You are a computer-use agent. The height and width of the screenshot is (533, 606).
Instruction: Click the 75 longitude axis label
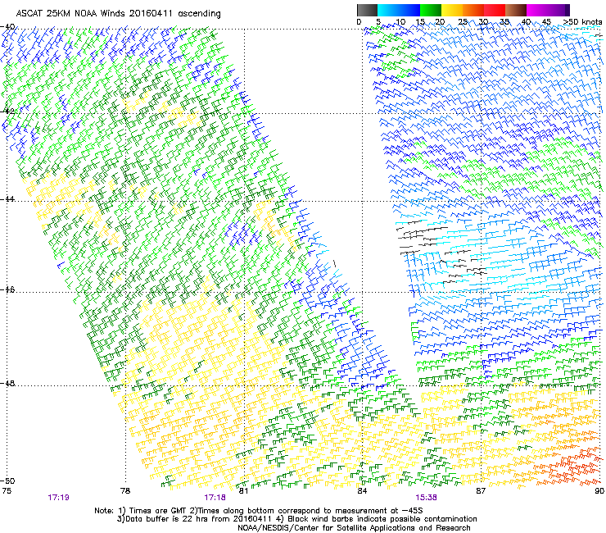(x=7, y=491)
